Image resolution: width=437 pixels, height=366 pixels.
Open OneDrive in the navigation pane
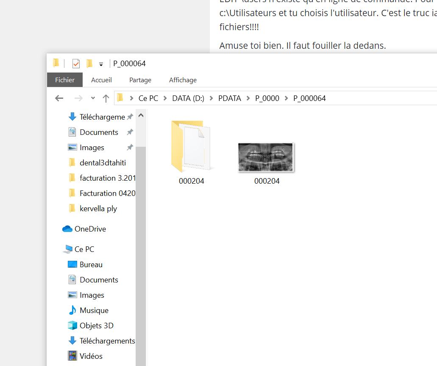click(x=90, y=229)
